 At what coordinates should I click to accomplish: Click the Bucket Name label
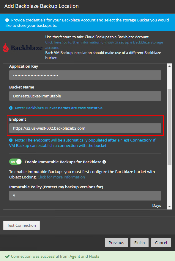point(22,87)
